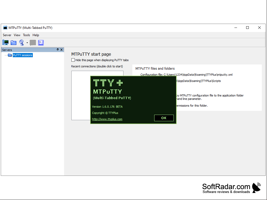Click the blue folder toolbar icon

[x=14, y=42]
